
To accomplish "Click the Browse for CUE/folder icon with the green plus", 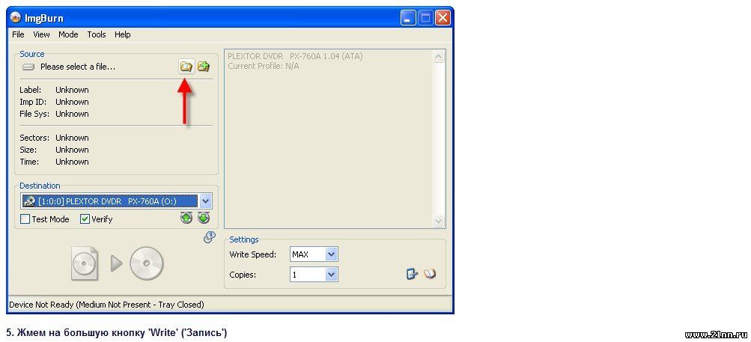I will 204,67.
